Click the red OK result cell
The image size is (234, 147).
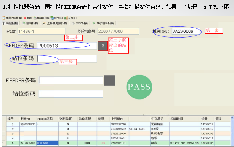pyautogui.click(x=103, y=143)
